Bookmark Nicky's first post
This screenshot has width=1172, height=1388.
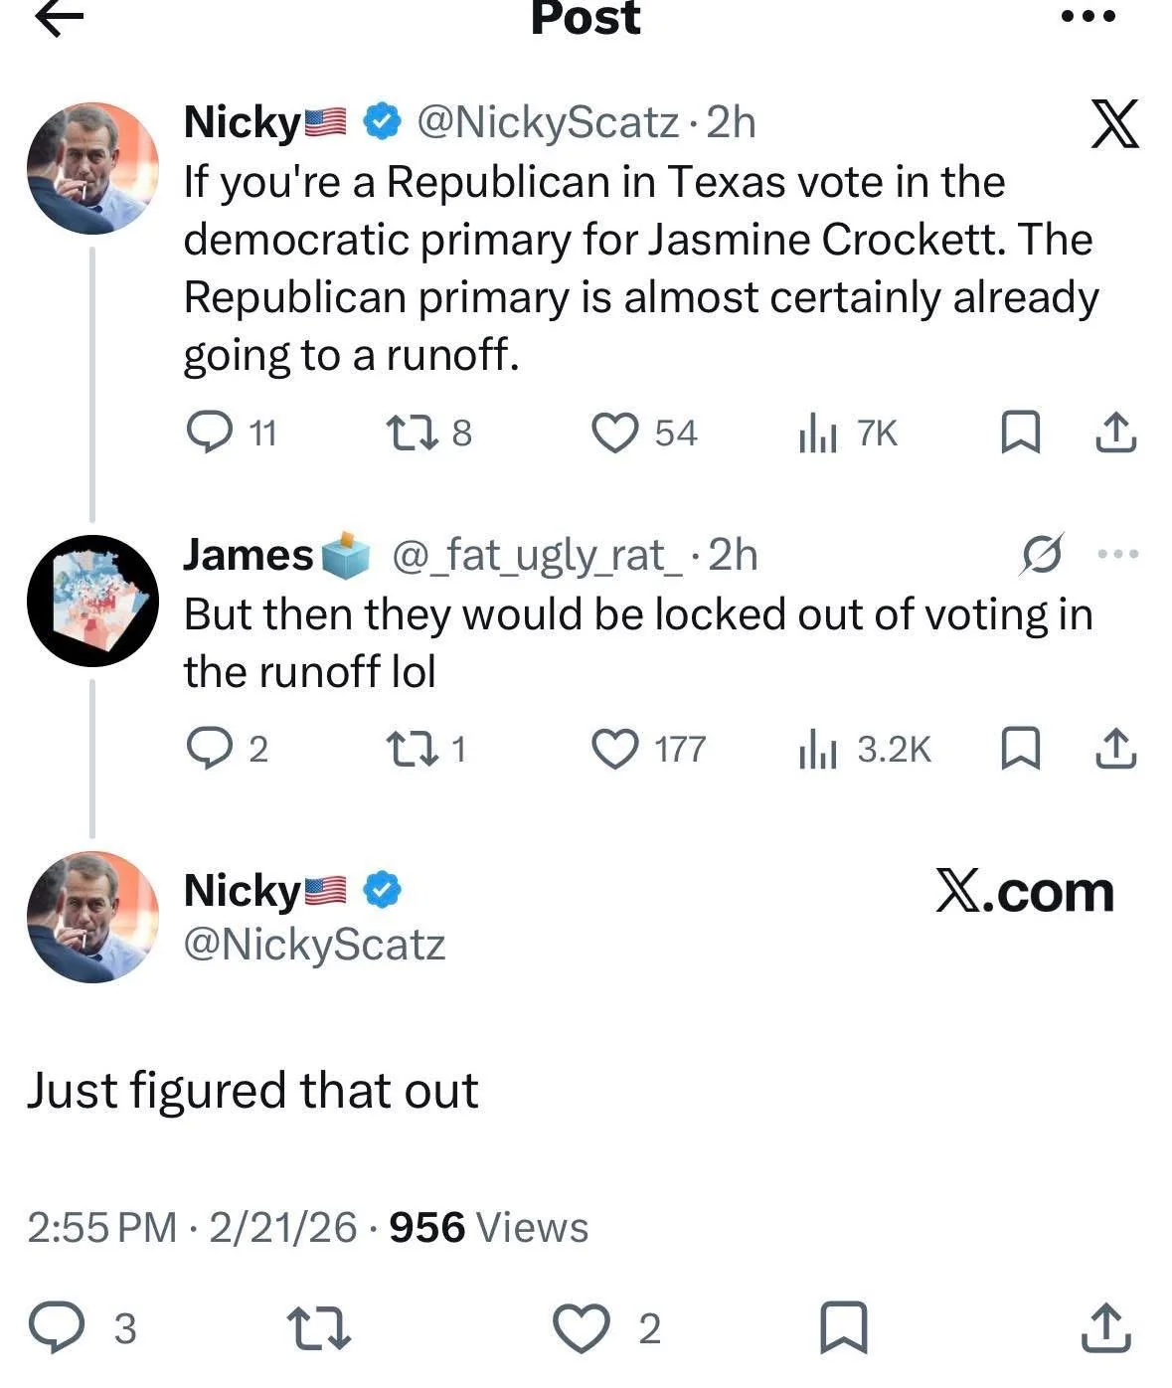1019,434
